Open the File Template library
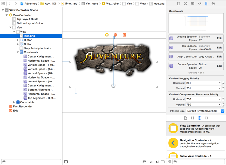 coord(185,118)
